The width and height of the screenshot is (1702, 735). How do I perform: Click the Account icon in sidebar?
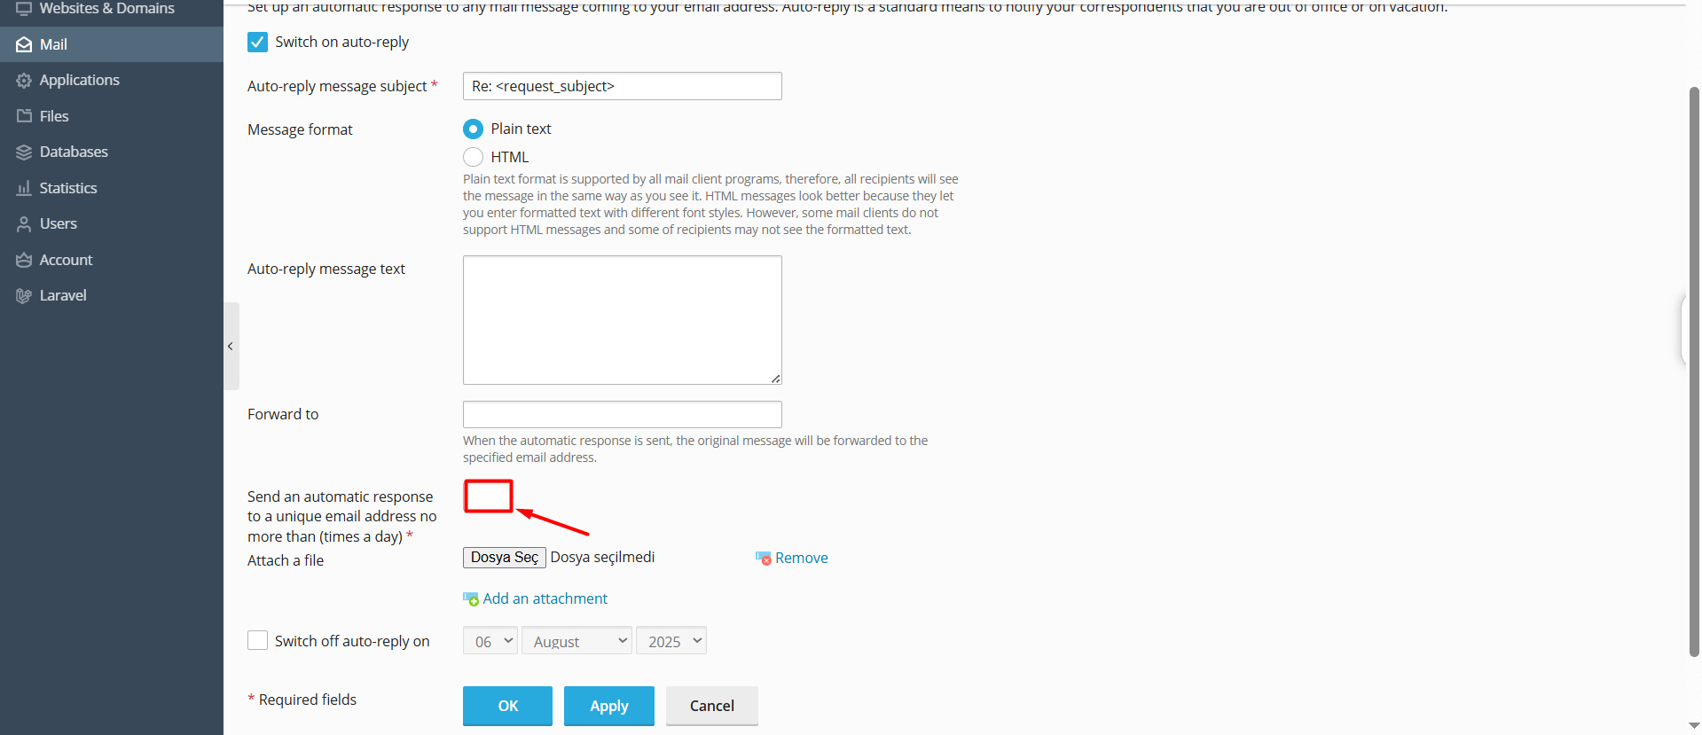(24, 260)
